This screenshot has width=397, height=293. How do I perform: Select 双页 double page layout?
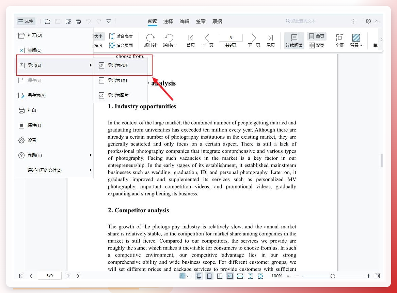(317, 45)
